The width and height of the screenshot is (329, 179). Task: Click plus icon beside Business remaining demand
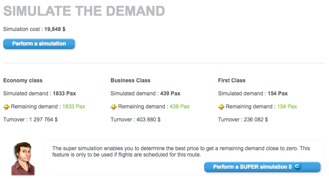click(114, 107)
